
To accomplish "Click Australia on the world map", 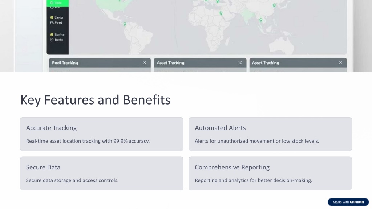I will click(282, 45).
